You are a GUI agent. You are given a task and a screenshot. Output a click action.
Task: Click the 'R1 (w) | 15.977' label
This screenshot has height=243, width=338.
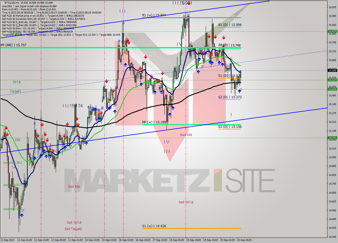(x=154, y=15)
